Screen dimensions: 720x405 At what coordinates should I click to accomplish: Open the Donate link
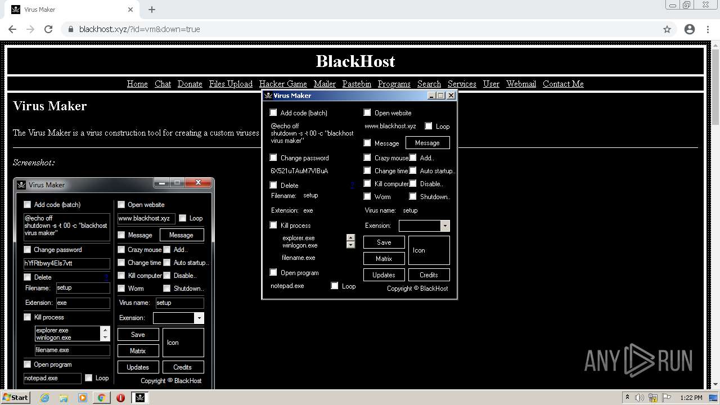pos(190,84)
